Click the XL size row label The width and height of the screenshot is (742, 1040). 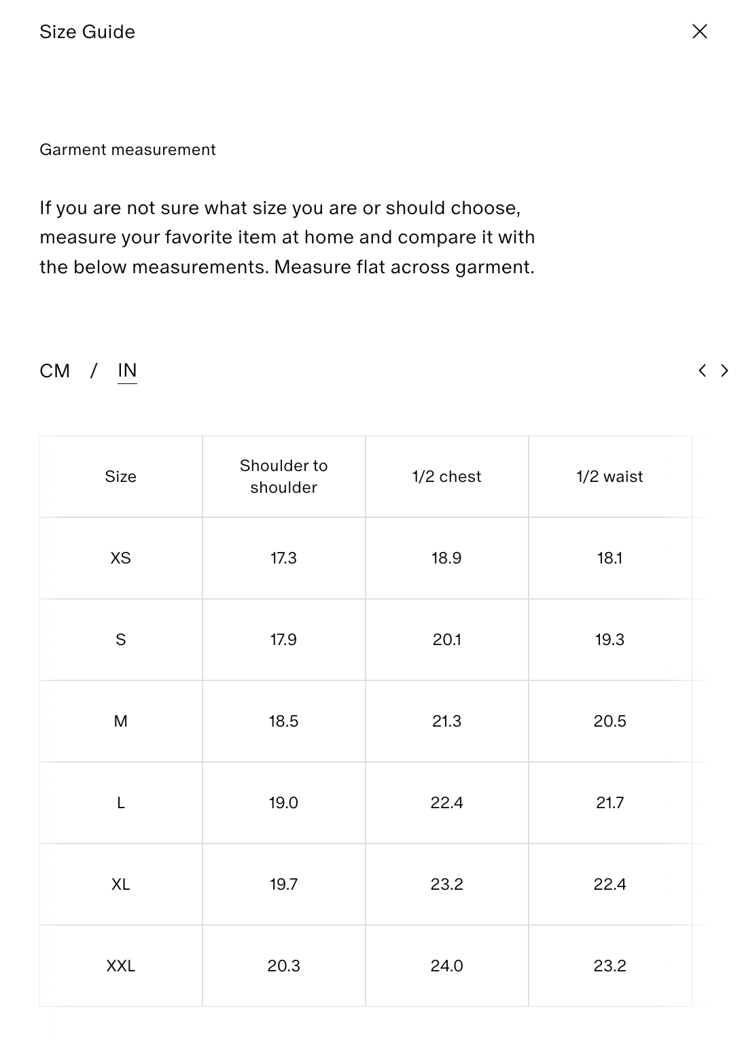121,884
